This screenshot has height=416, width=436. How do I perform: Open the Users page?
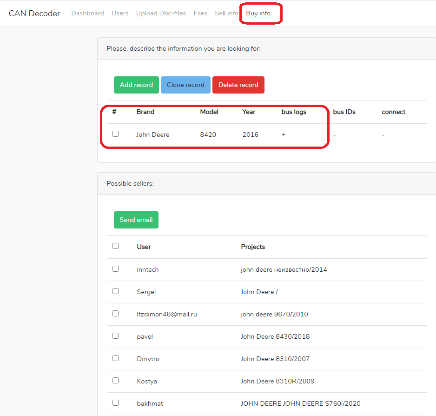pyautogui.click(x=120, y=13)
